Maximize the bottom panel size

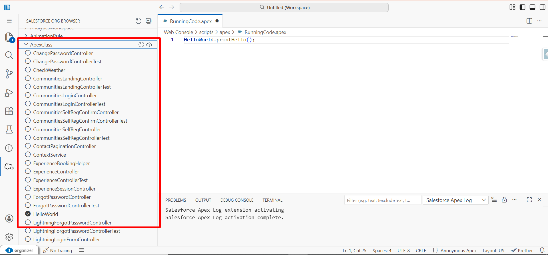529,200
